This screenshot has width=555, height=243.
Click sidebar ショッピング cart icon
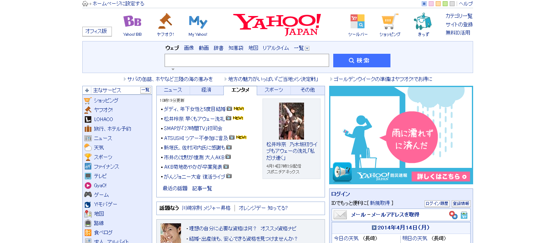click(88, 101)
